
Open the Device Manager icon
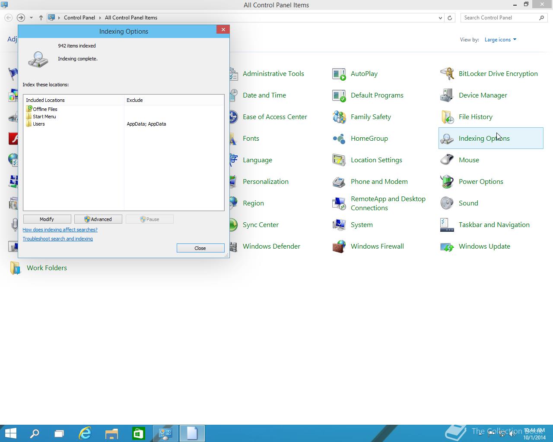447,95
